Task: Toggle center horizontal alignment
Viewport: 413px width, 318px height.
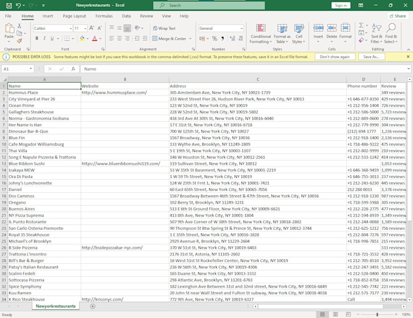Action: pos(119,38)
